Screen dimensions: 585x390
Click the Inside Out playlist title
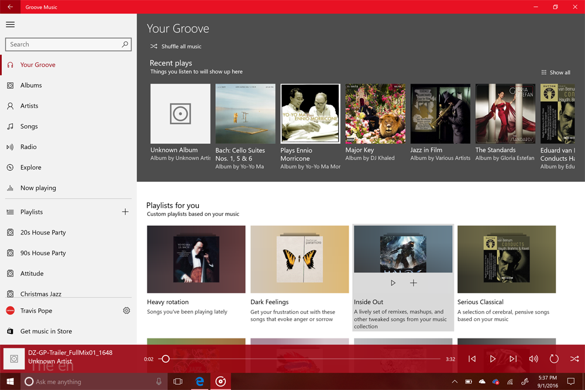[x=369, y=302]
